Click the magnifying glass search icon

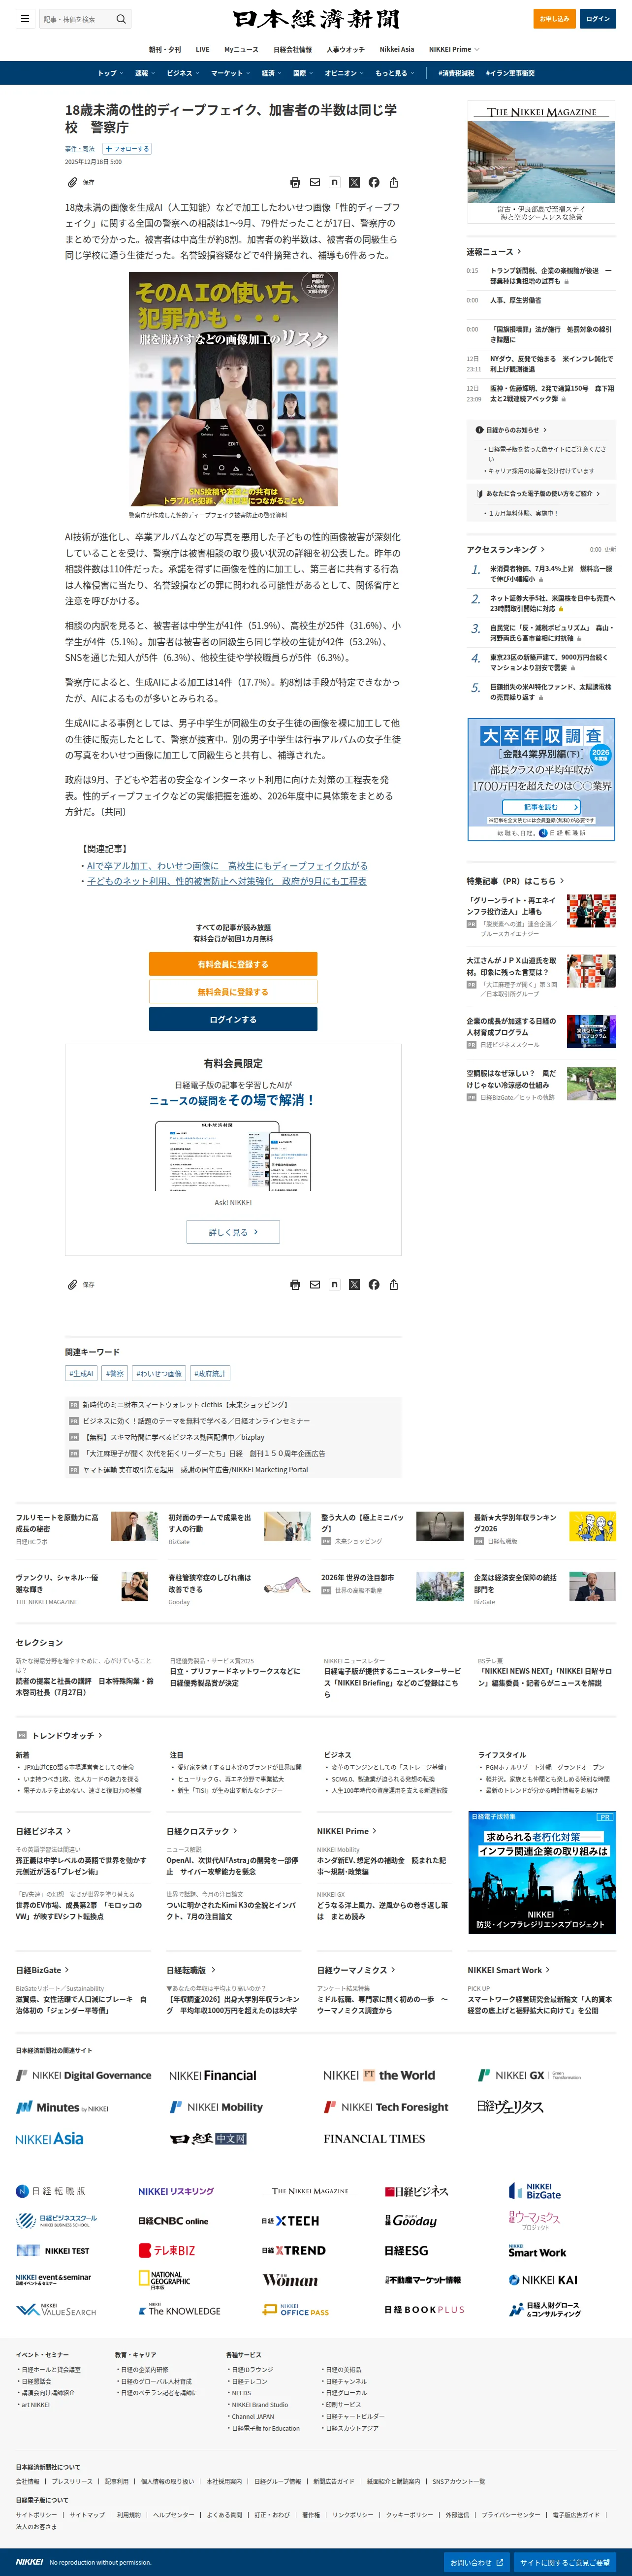tap(121, 19)
